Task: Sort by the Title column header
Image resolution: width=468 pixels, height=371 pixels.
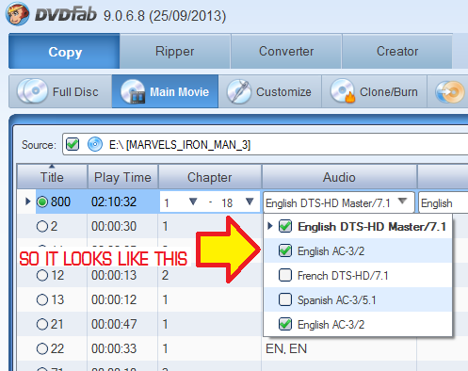Action: pos(52,177)
